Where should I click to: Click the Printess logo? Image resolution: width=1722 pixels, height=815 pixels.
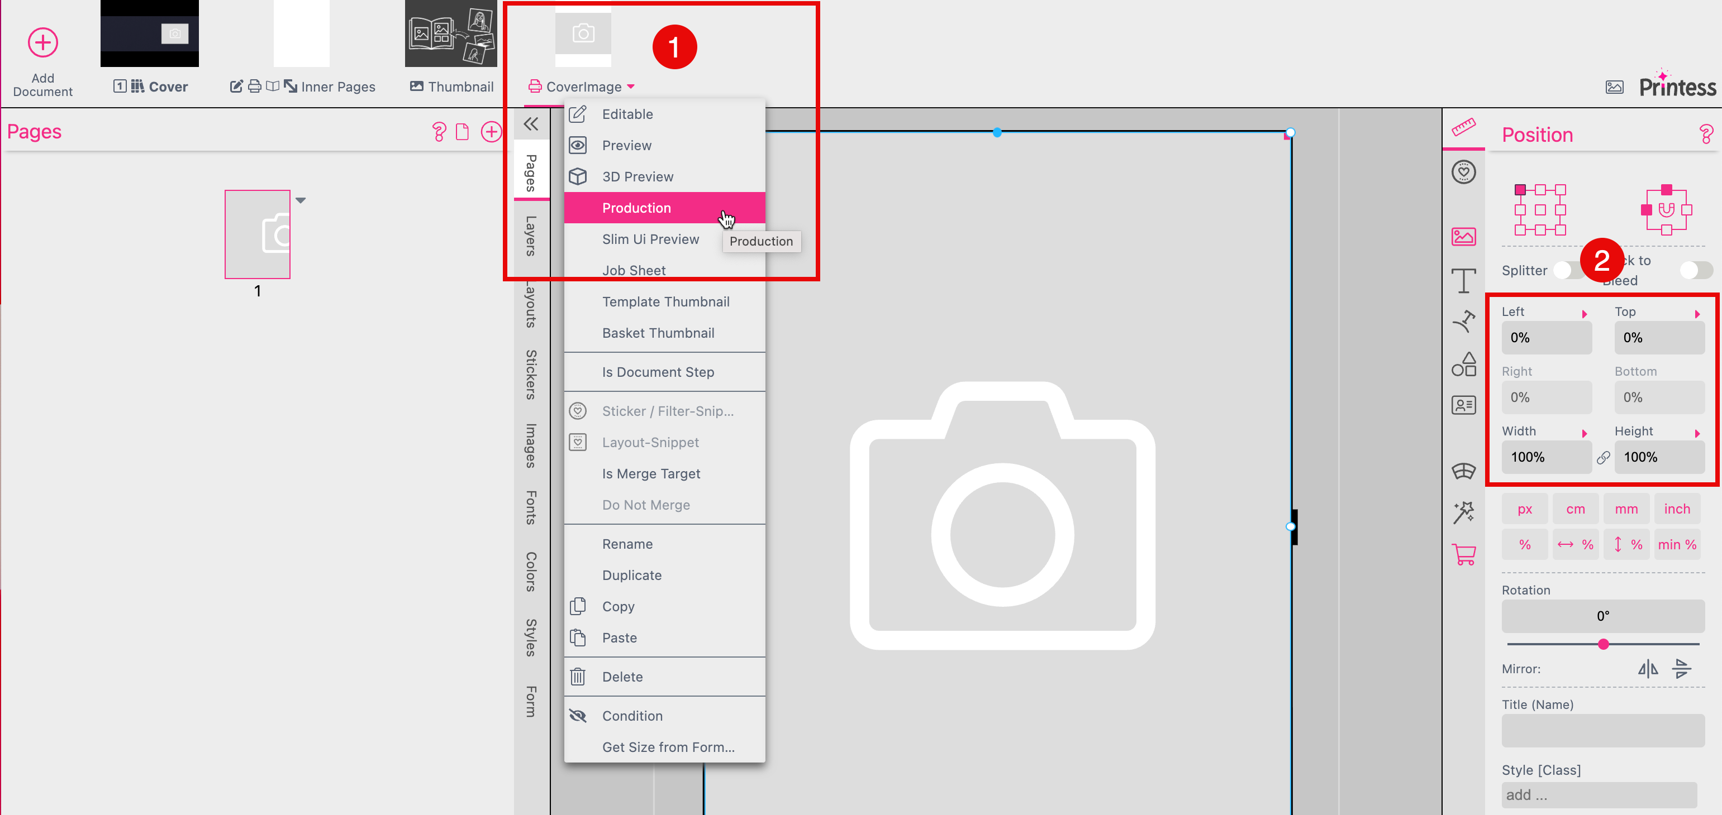(x=1677, y=85)
